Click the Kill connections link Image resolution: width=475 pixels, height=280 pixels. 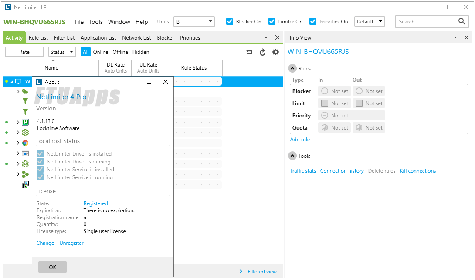[418, 171]
